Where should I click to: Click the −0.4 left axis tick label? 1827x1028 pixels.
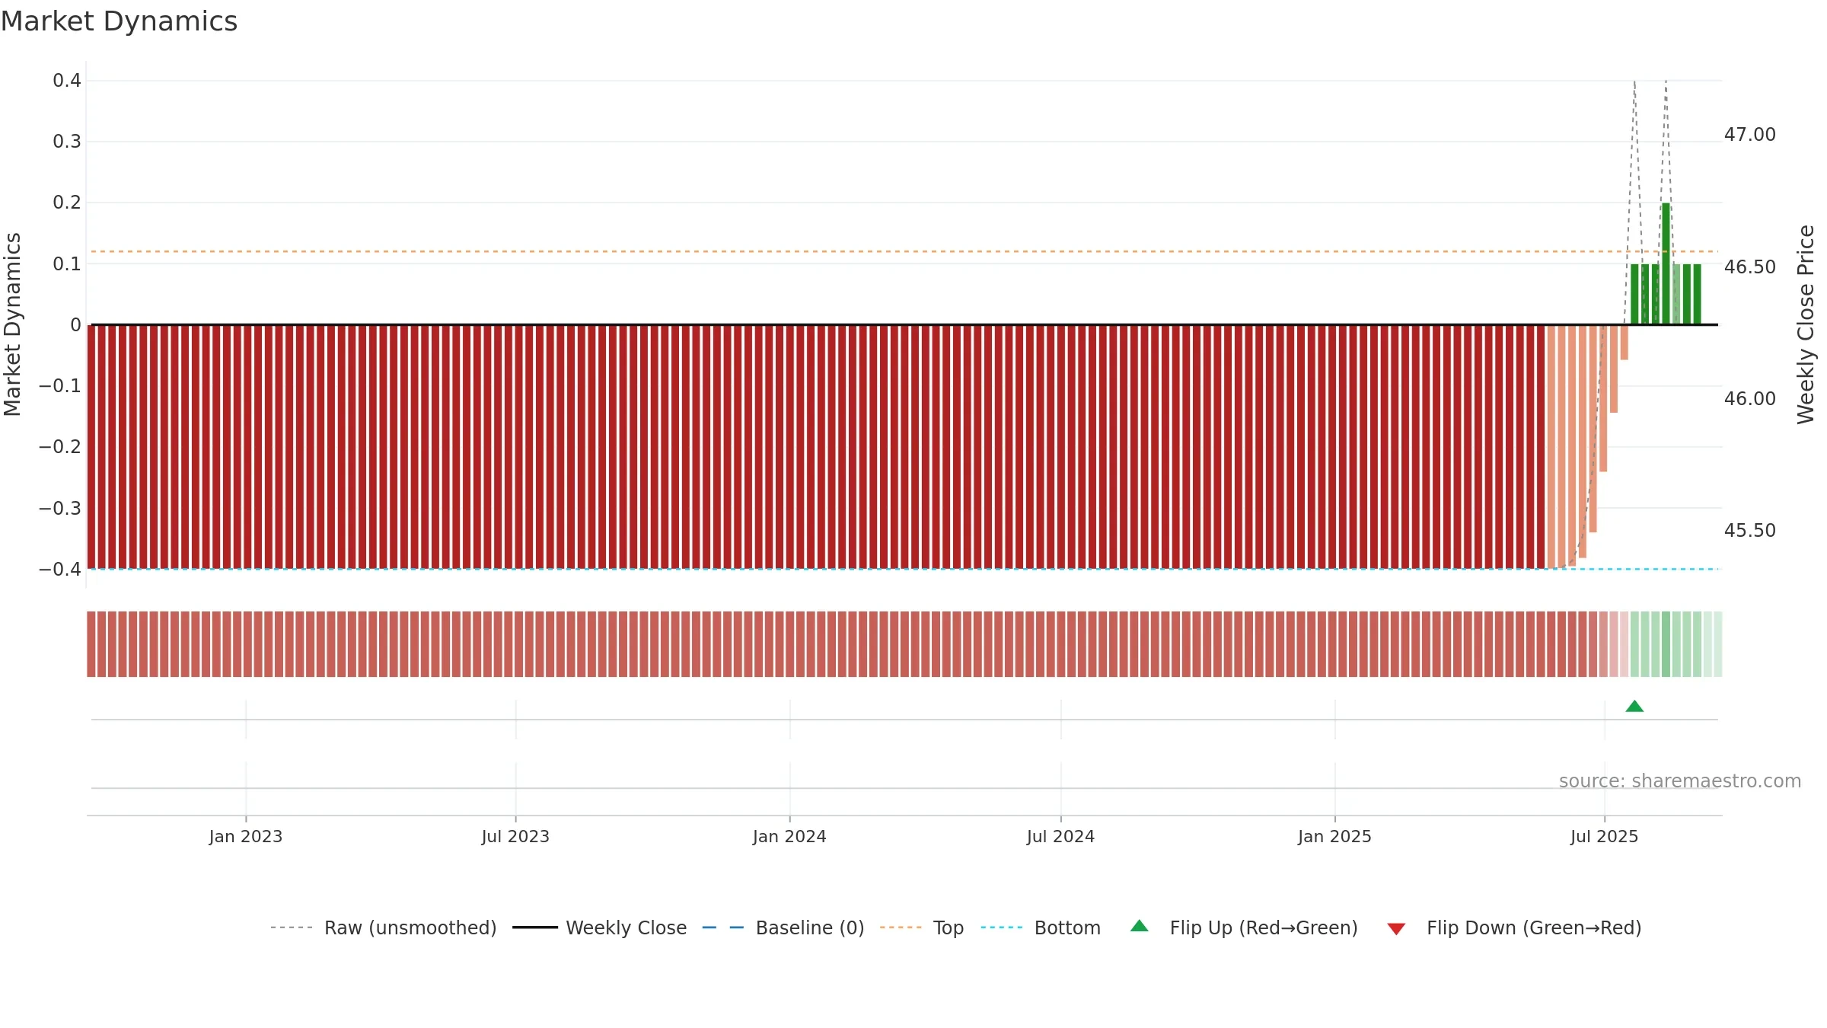tap(60, 570)
